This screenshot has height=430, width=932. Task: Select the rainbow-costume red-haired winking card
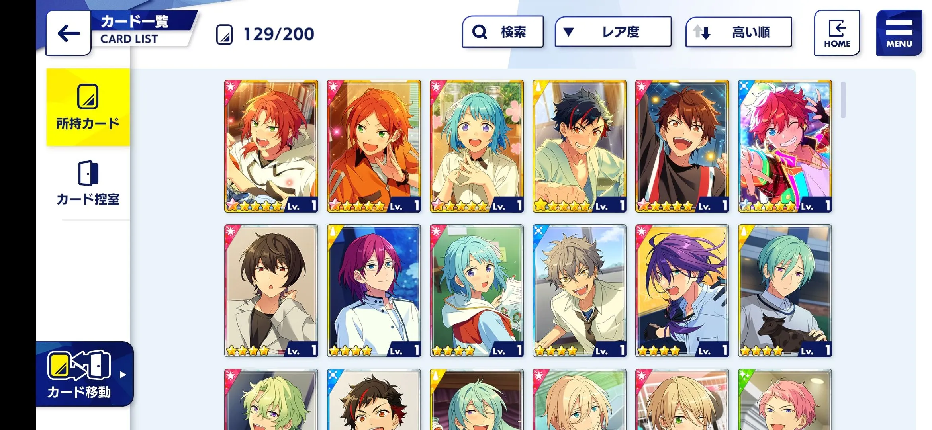[x=785, y=146]
